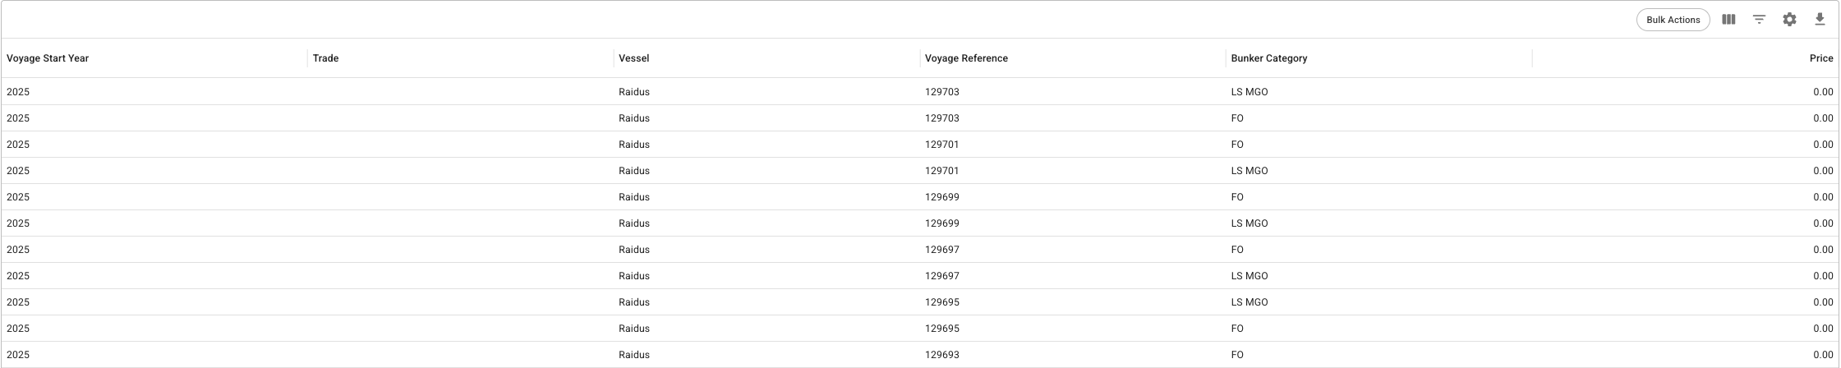This screenshot has width=1841, height=368.
Task: Select the FO cell for voyage 129701
Action: click(x=1237, y=145)
